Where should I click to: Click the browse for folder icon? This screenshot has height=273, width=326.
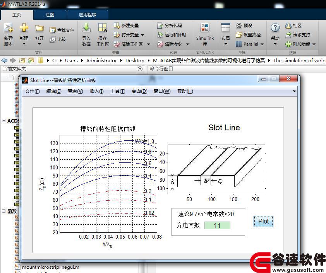point(31,60)
